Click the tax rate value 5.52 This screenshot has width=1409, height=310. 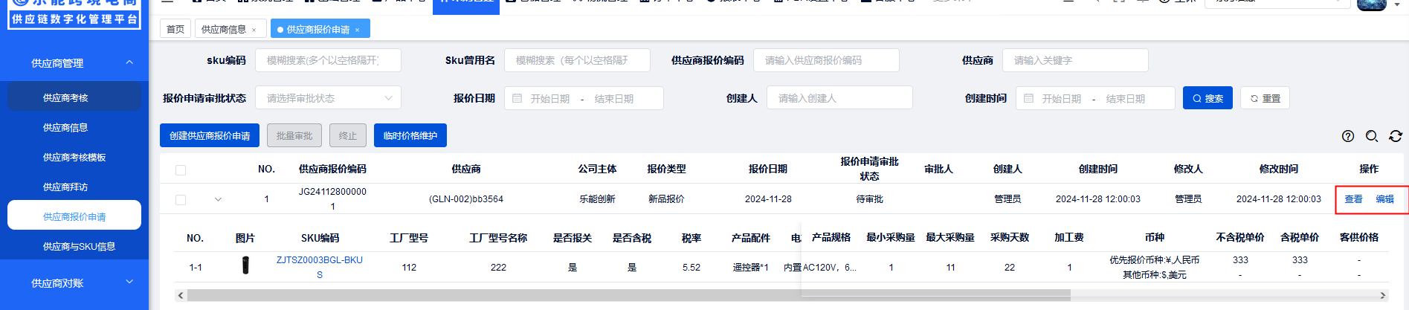691,268
